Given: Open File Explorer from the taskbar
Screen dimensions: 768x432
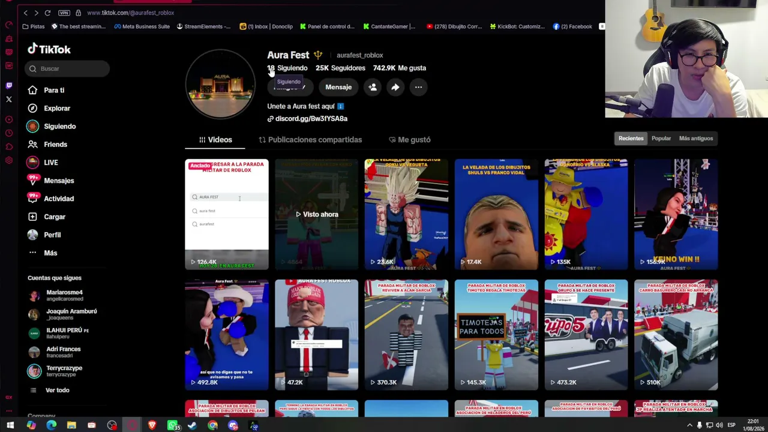Looking at the screenshot, I should tap(71, 425).
